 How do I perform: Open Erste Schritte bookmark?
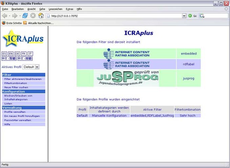[x=12, y=23]
